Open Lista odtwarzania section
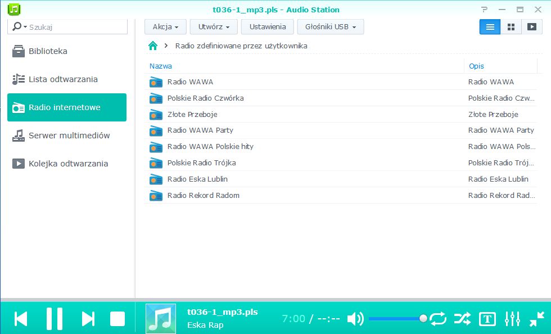The height and width of the screenshot is (334, 551). pos(67,79)
